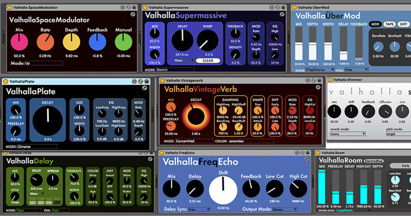The width and height of the screenshot is (411, 216).
Task: Toggle Valhalla Supermassive device on/off yellow button
Action: [x=145, y=7]
